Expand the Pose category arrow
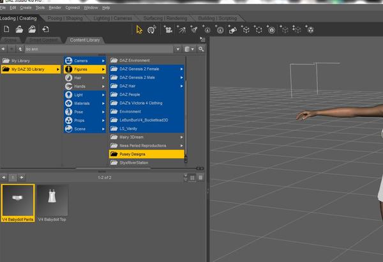383x262 pixels. (x=103, y=112)
